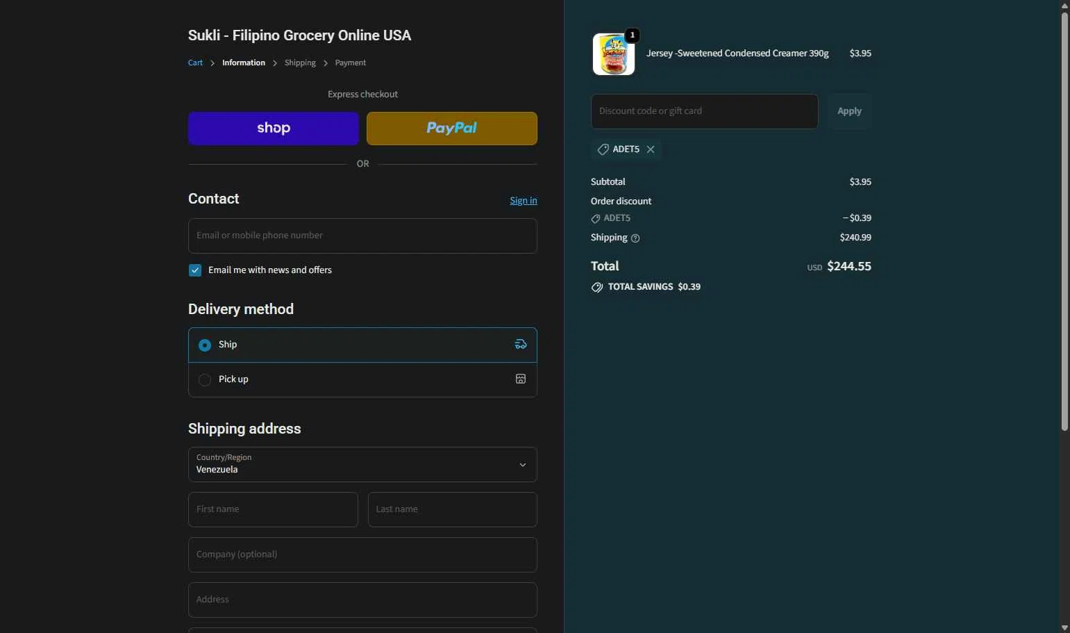Click the total amount $244.55
This screenshot has height=633, width=1070.
click(x=849, y=266)
